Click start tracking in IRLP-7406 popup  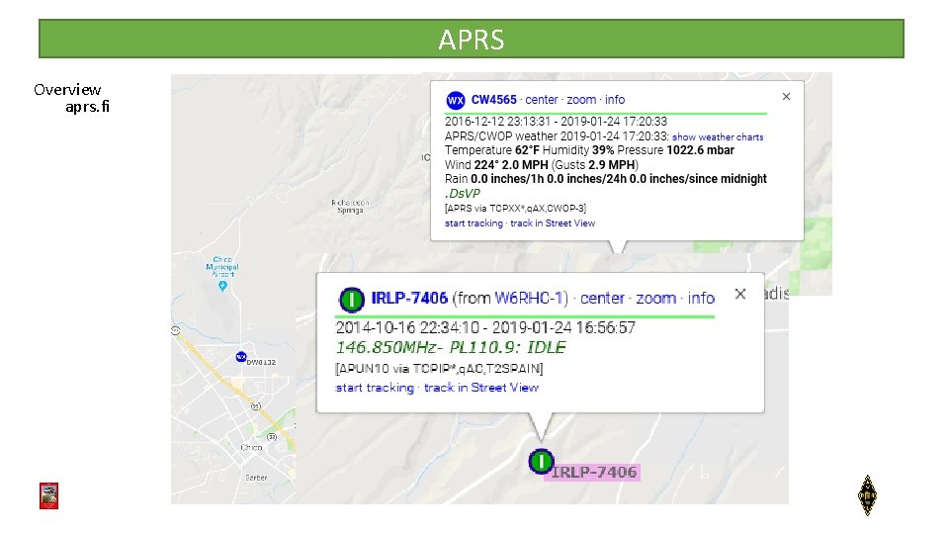pyautogui.click(x=375, y=388)
